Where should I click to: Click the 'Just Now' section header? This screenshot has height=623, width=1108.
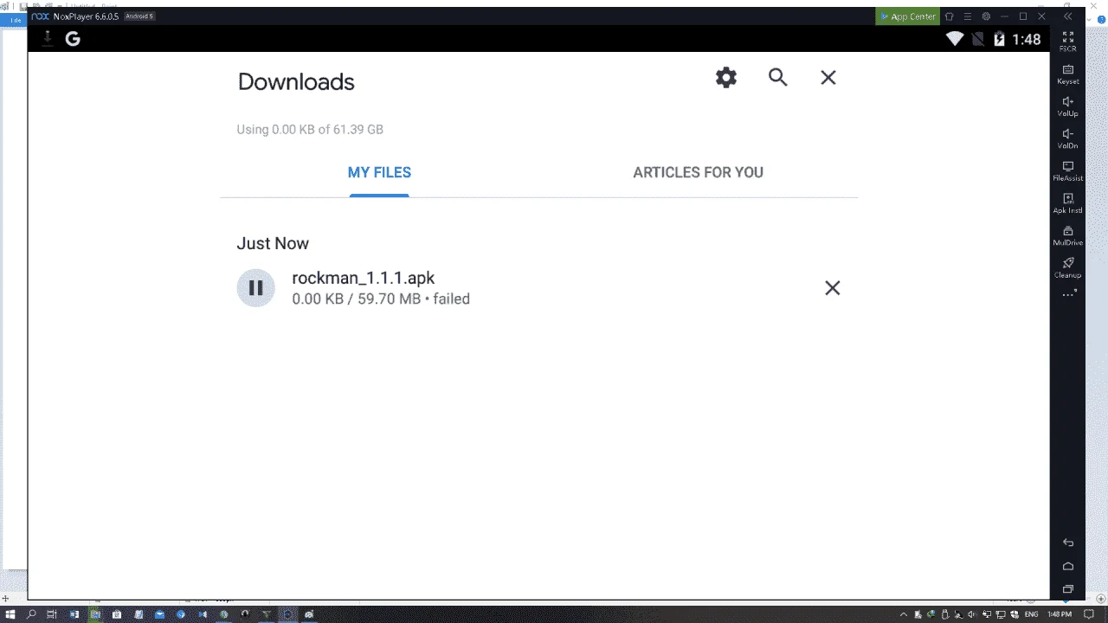click(x=273, y=243)
